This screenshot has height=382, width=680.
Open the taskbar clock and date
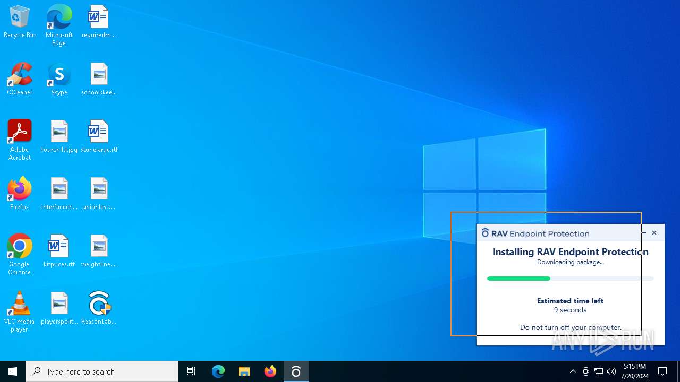coord(634,371)
